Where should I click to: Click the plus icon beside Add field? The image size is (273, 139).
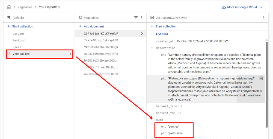click(152, 34)
